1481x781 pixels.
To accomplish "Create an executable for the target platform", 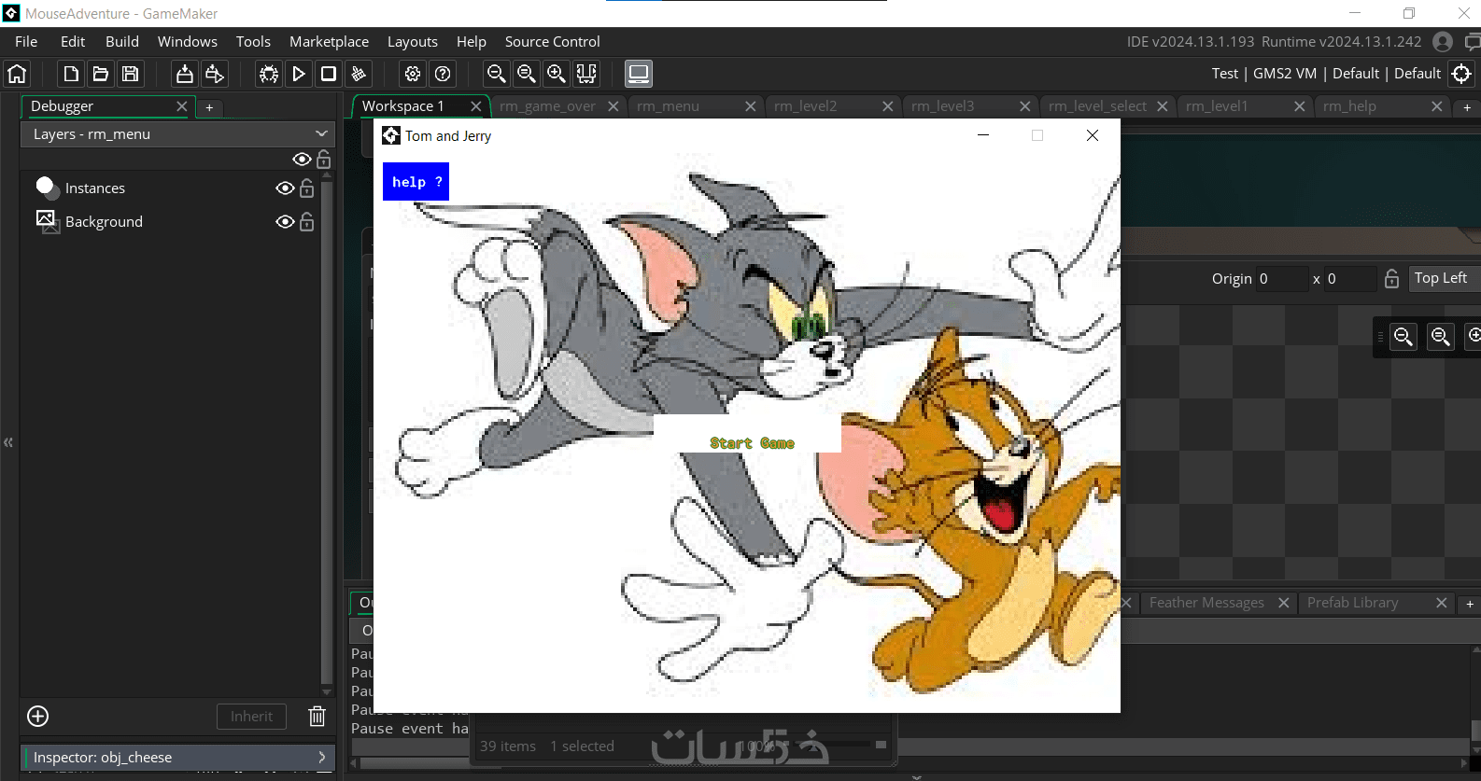I will 185,74.
